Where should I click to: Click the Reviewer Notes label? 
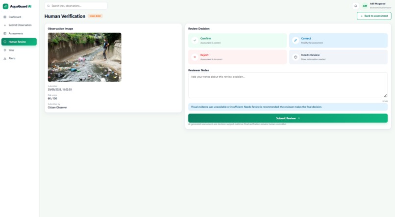click(x=198, y=70)
